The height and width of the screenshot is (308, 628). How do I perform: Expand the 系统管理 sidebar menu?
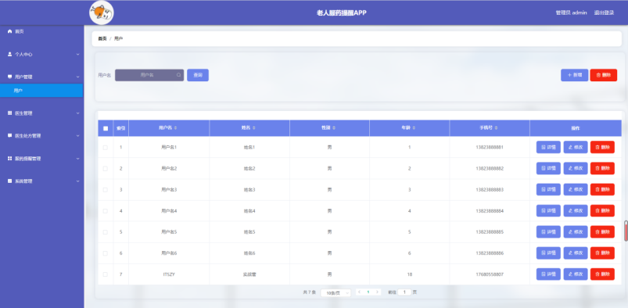pyautogui.click(x=42, y=181)
